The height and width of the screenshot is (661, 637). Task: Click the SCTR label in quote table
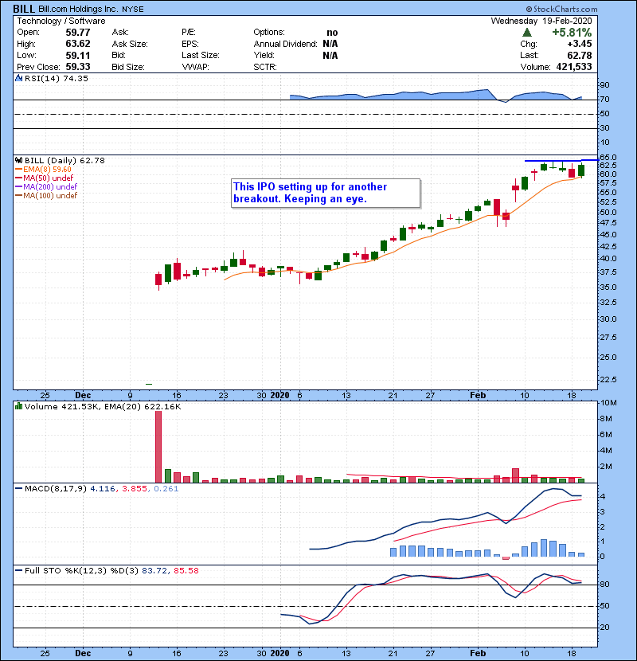(265, 67)
